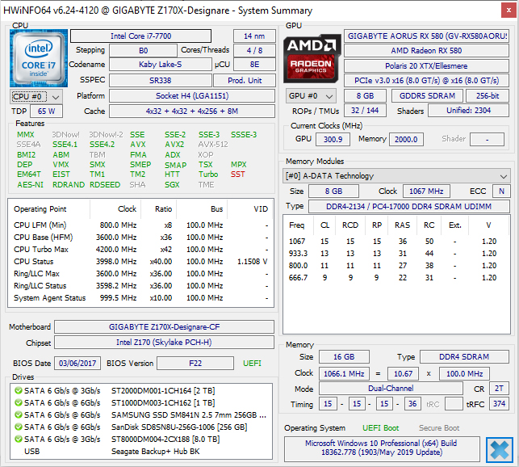Click the CPU Status voltage 1.1508 V
The height and width of the screenshot is (467, 519).
click(252, 262)
